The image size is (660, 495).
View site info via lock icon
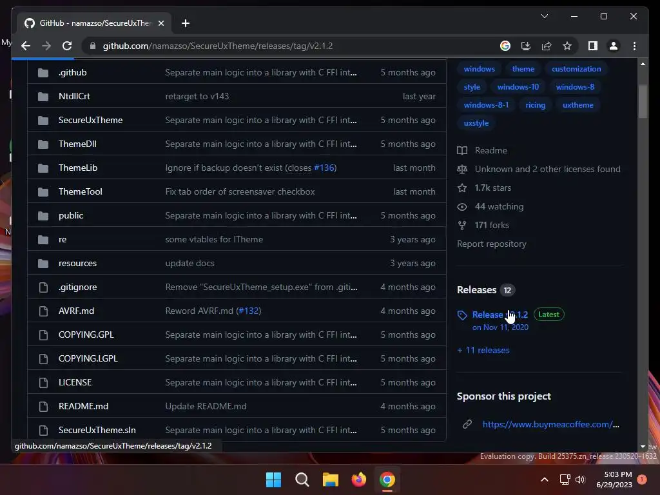(x=93, y=46)
